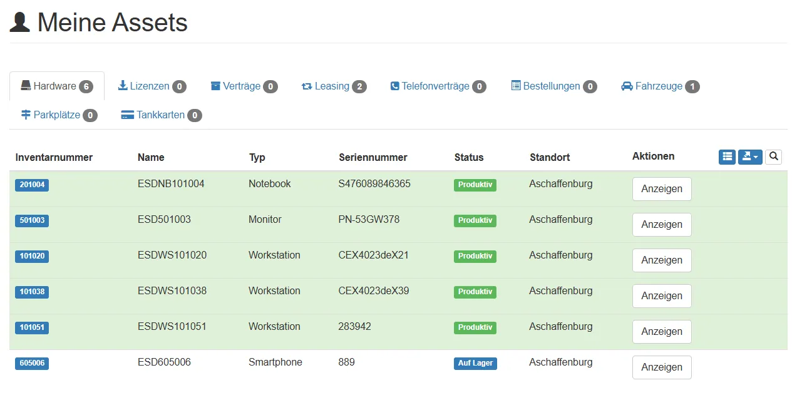Screen dimensions: 792x400
Task: Select the Telefonverträge tab
Action: [x=438, y=86]
